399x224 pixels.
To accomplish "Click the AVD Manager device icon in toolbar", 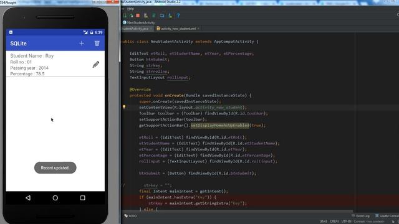I will point(162,16).
